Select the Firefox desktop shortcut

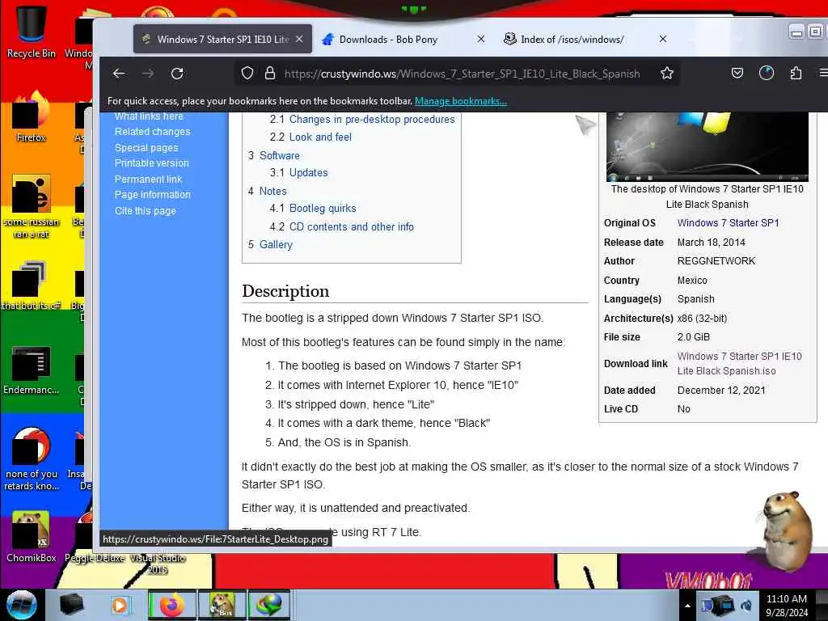pos(31,117)
